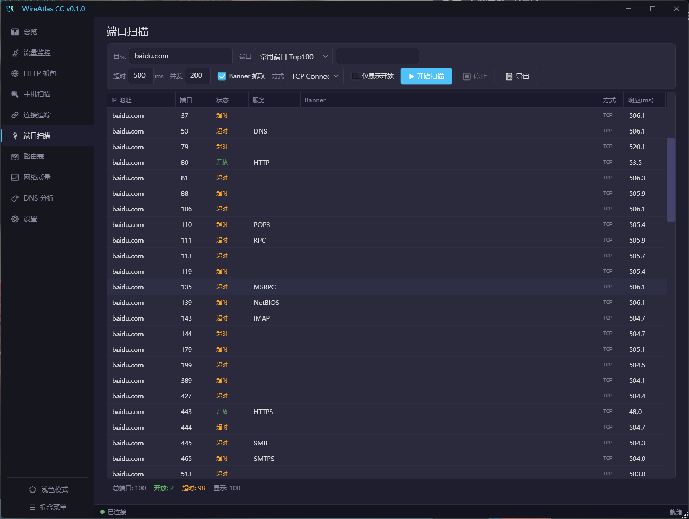Enable the 仅显示开放 checkbox
The height and width of the screenshot is (519, 689).
[355, 76]
